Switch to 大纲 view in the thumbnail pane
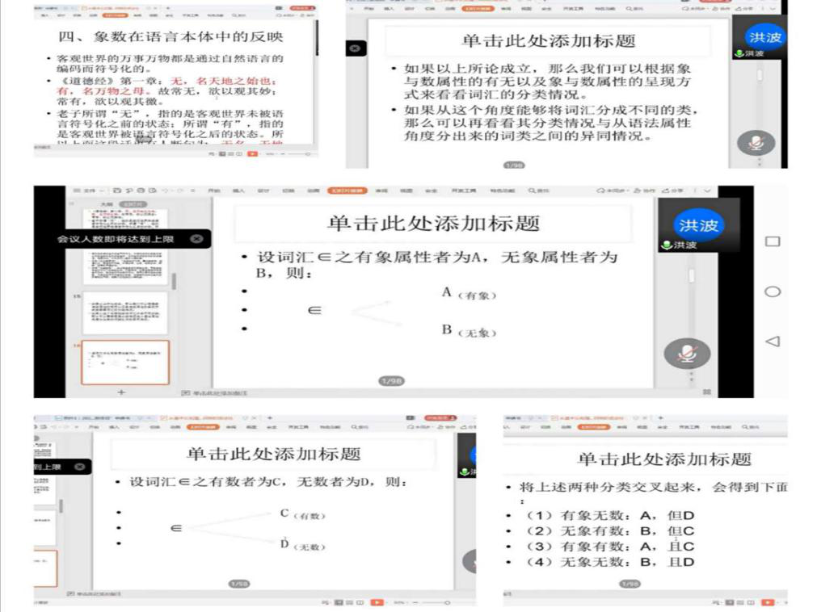Screen dimensions: 817x612 pos(107,204)
